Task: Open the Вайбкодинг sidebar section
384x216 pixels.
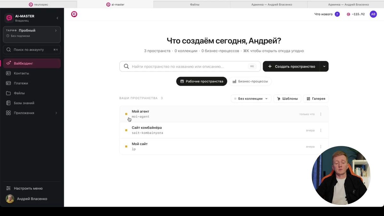Action: (x=32, y=63)
